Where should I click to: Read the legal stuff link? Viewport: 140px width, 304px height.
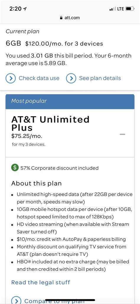pos(40,282)
